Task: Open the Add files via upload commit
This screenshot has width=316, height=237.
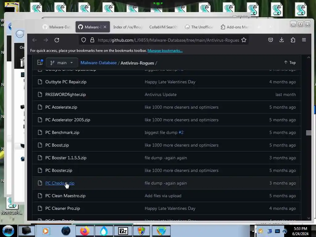Action: pyautogui.click(x=163, y=196)
